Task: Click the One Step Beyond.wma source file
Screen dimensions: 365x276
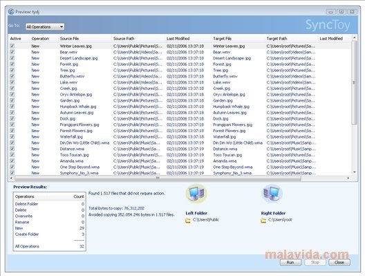Action: tap(79, 167)
